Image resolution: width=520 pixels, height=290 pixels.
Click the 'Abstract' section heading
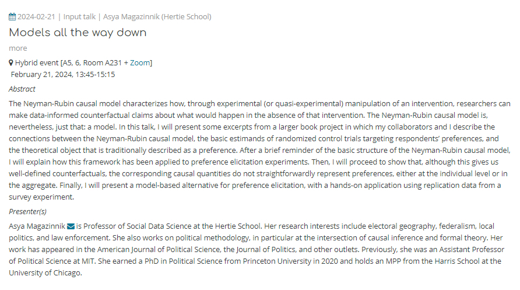22,89
